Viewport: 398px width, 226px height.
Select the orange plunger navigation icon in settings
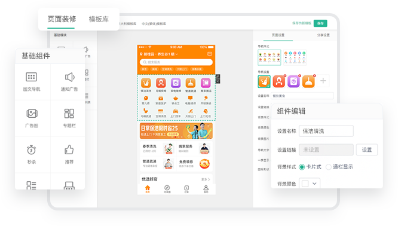pyautogui.click(x=308, y=81)
